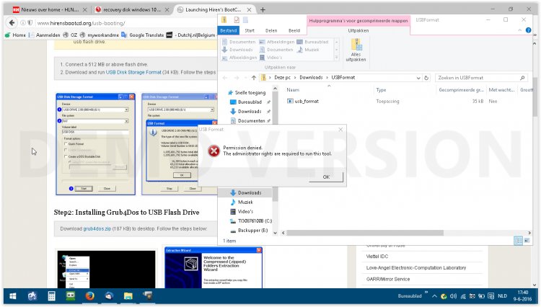
Task: Click the Windows Start button
Action: (12, 295)
